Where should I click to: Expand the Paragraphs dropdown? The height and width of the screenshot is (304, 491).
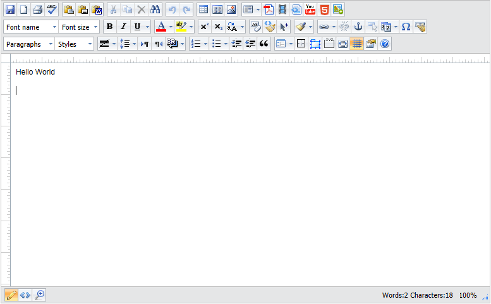(29, 44)
